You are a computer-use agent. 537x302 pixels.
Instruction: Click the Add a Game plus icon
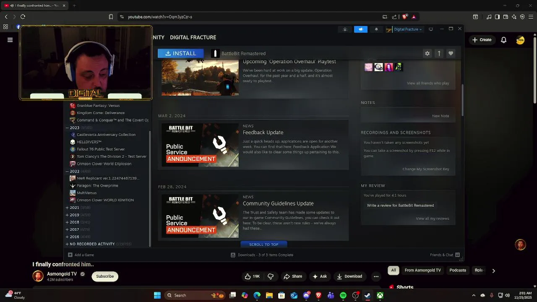[70, 255]
